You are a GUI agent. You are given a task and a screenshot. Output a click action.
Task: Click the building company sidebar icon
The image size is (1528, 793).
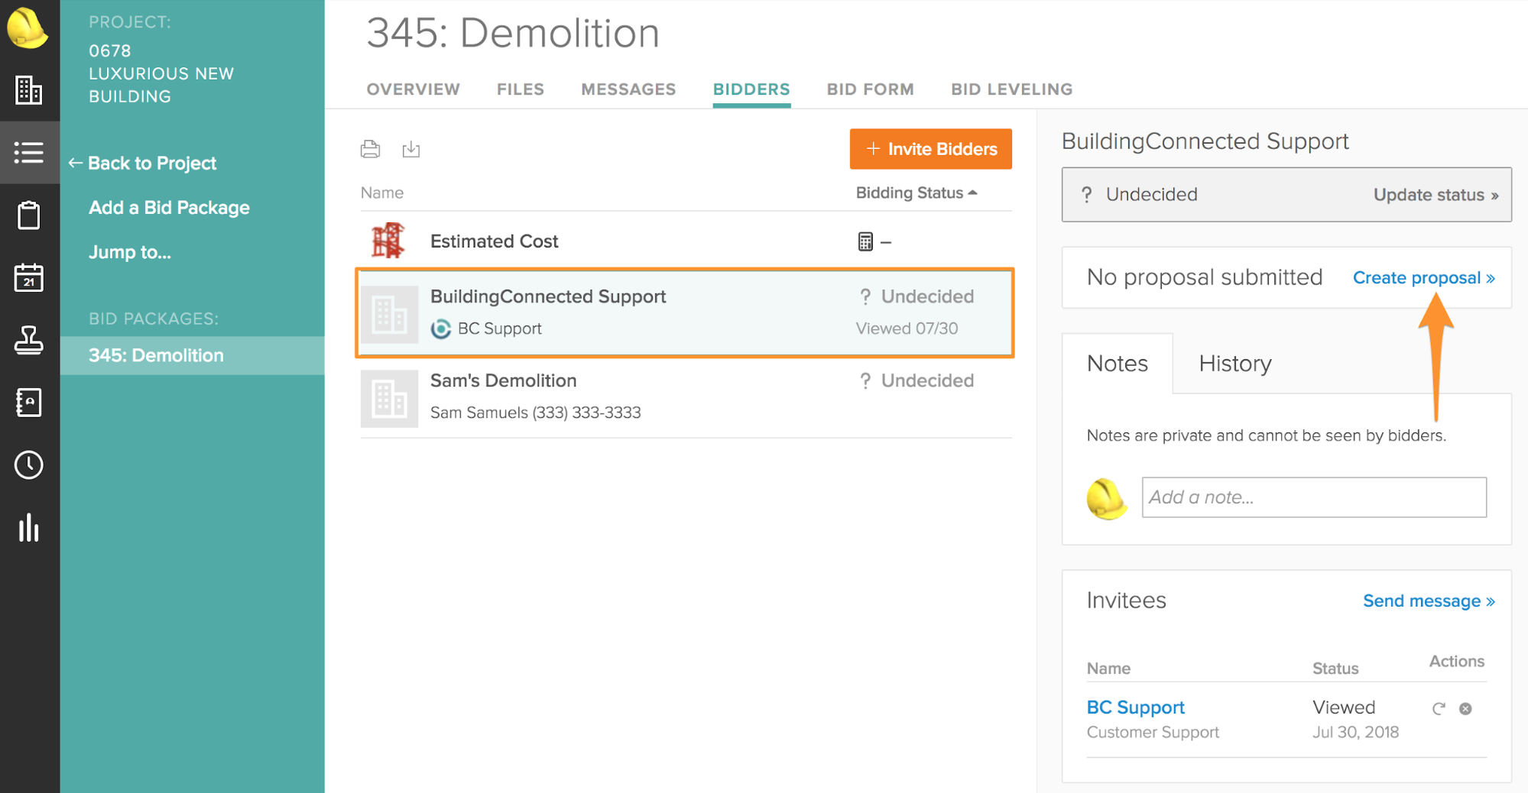click(29, 90)
